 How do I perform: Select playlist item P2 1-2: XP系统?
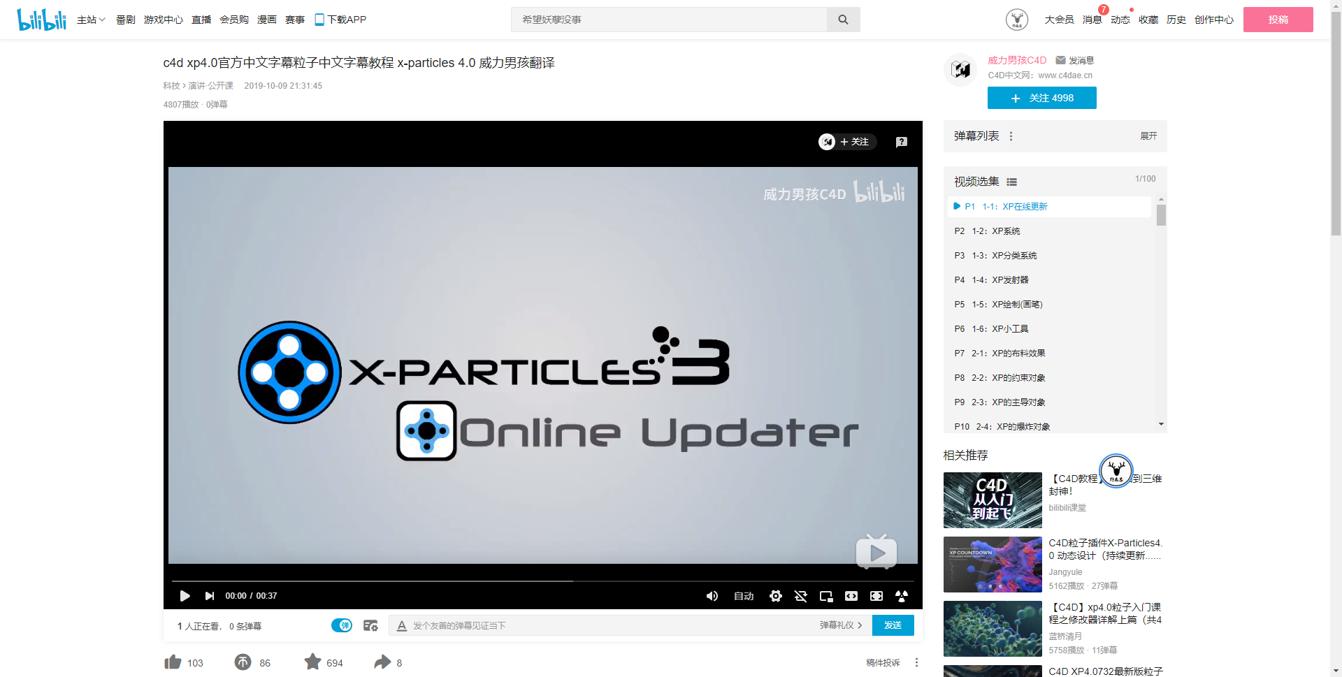[1049, 231]
